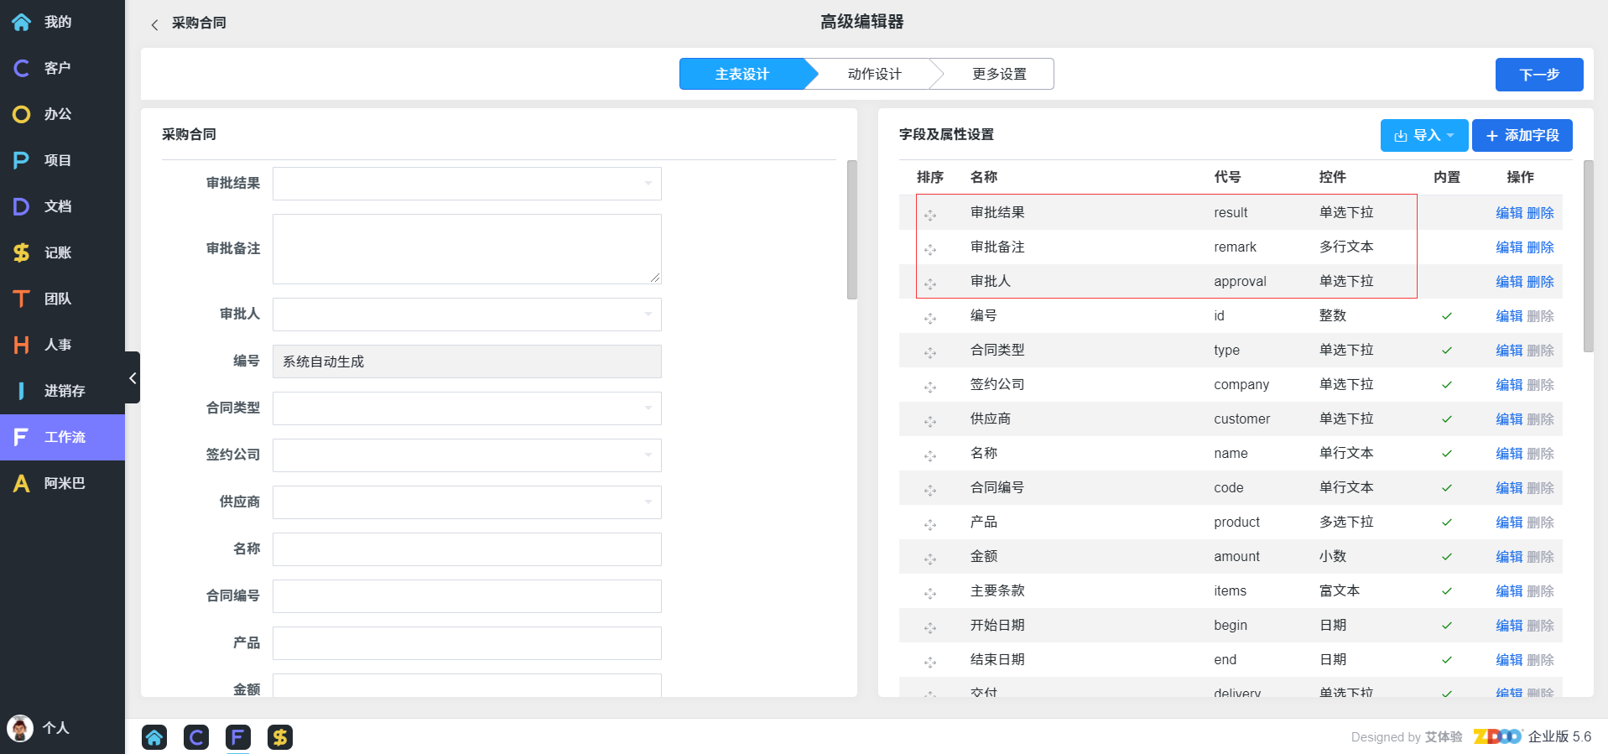The height and width of the screenshot is (754, 1608).
Task: Click the drag handle for 审批结果 row
Action: [x=930, y=215]
